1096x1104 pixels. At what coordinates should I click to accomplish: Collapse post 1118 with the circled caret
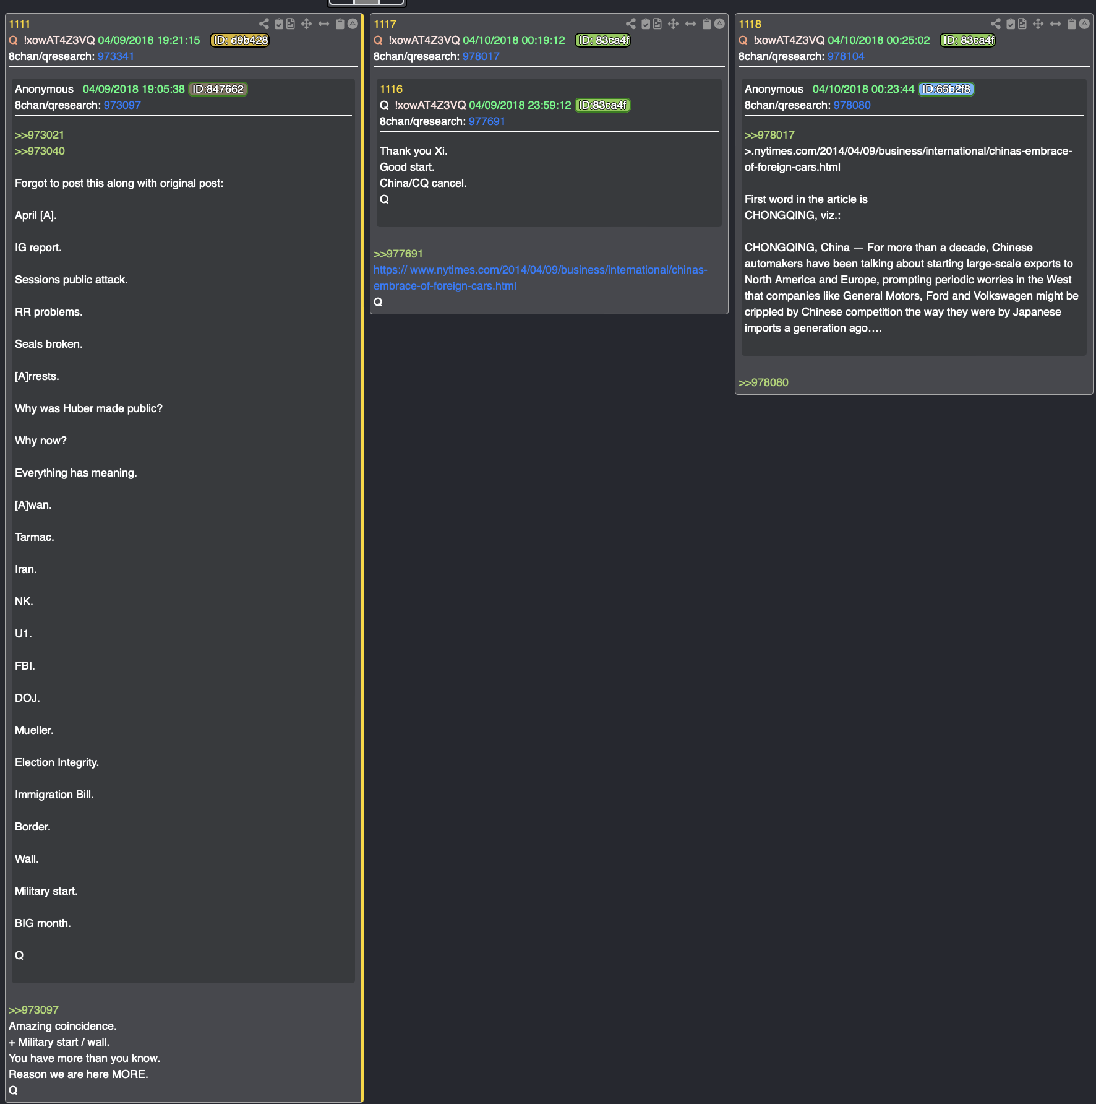[1084, 24]
